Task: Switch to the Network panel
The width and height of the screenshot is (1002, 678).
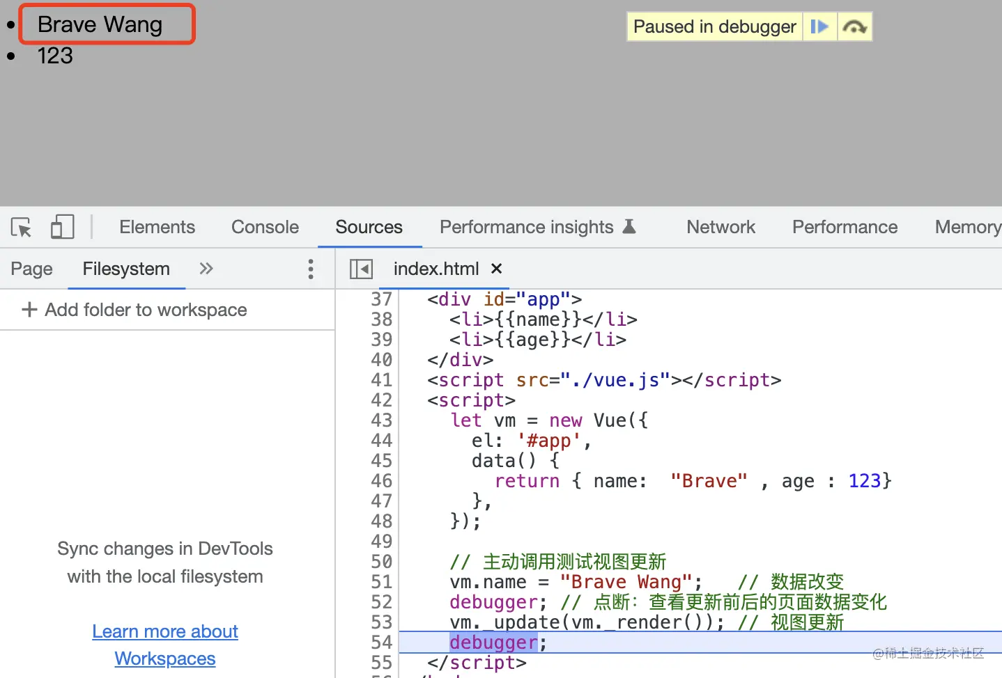Action: [x=720, y=228]
